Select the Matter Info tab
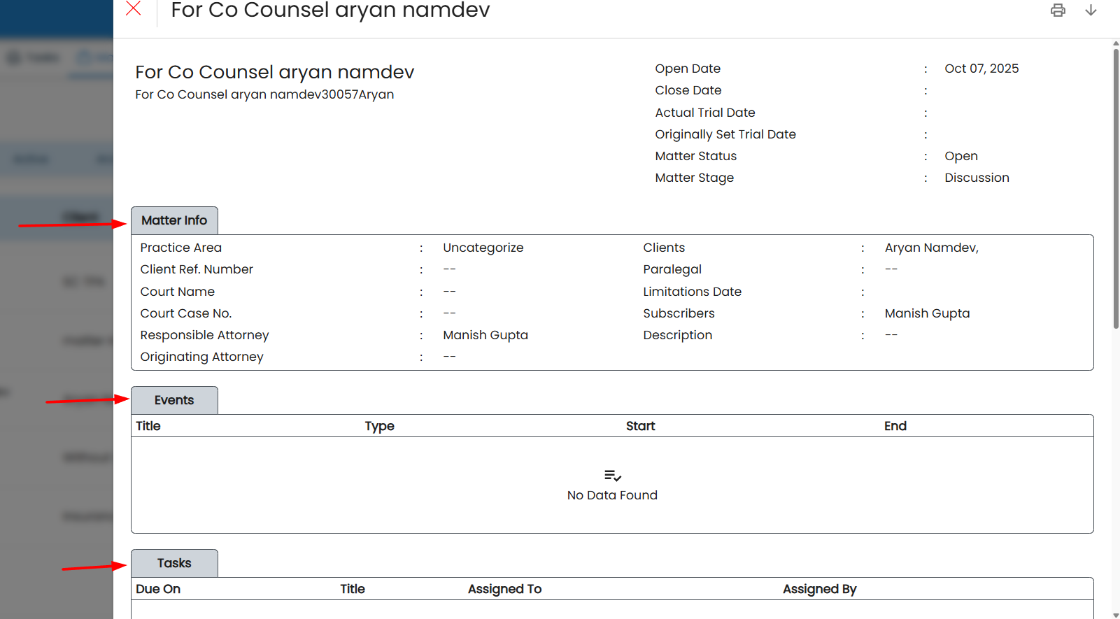 pos(174,220)
